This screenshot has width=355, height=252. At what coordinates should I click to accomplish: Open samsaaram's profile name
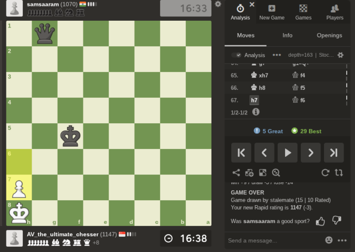[43, 4]
